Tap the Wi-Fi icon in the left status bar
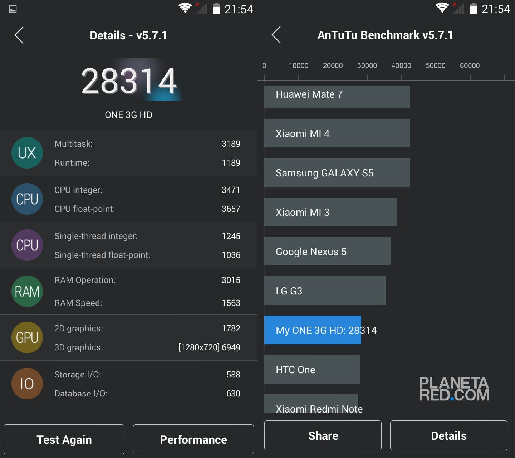Image resolution: width=515 pixels, height=458 pixels. (185, 8)
